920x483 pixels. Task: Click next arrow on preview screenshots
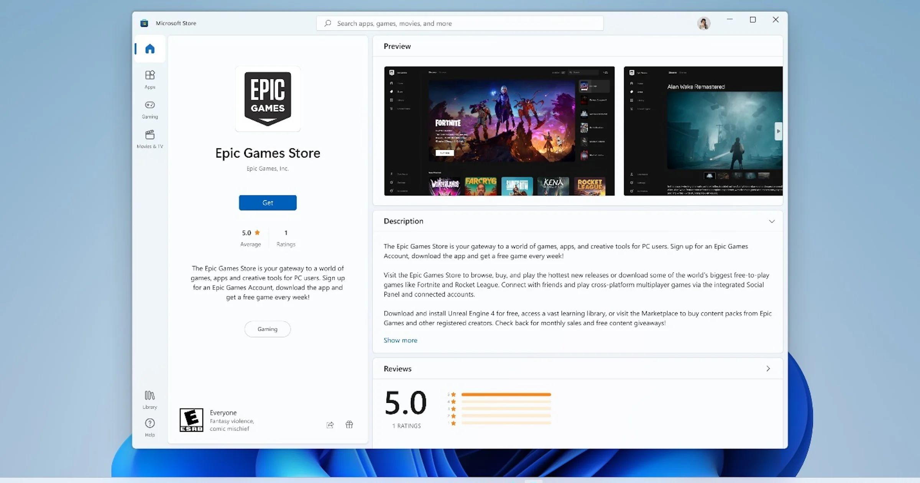(778, 131)
